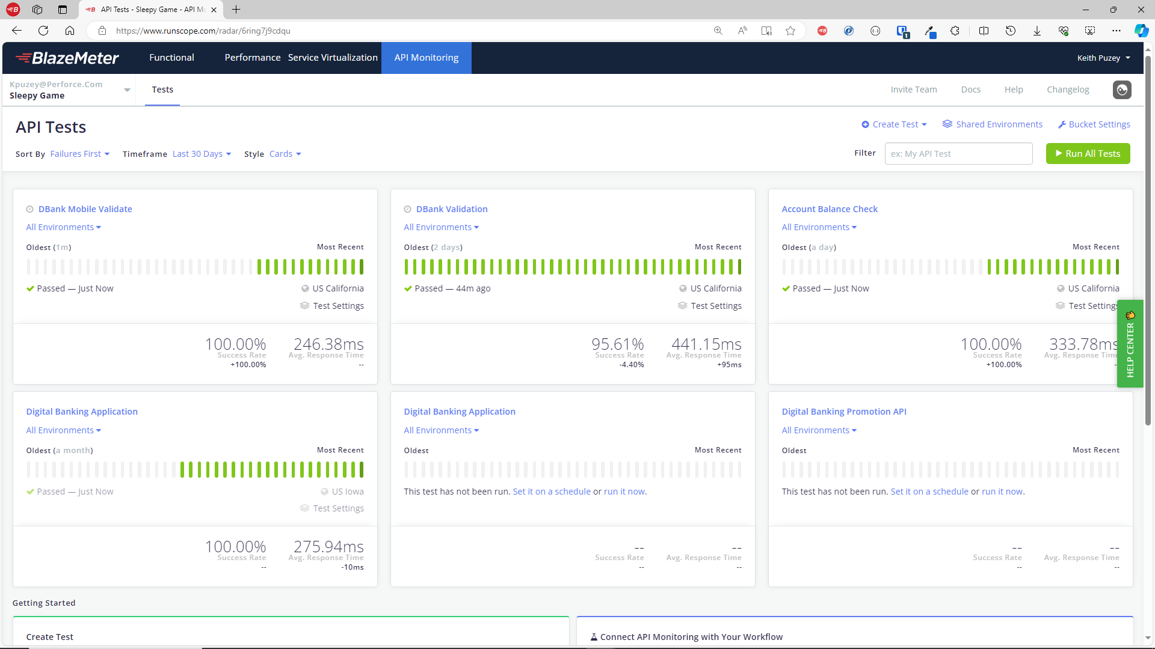Click the BlazeMeter logo

tap(67, 58)
